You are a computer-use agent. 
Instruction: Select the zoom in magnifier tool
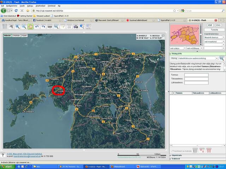pos(17,27)
